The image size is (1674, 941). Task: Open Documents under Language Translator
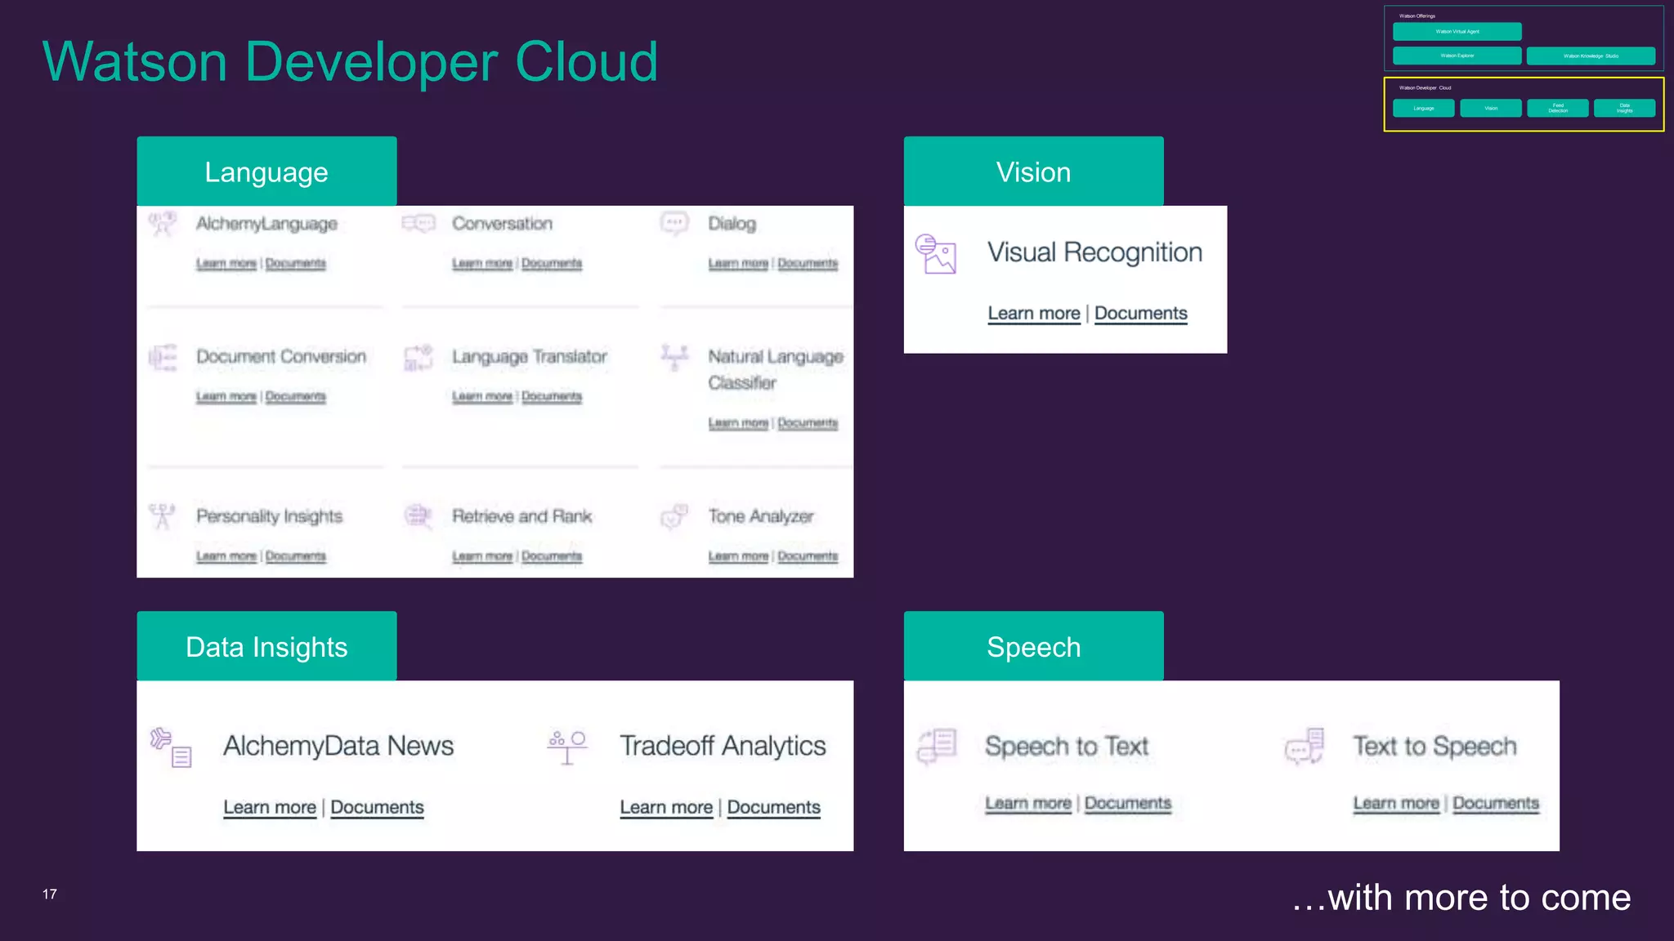tap(552, 396)
